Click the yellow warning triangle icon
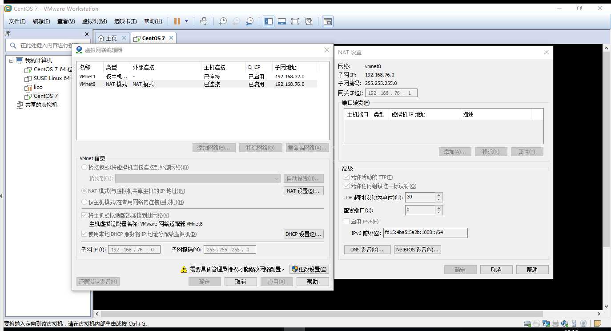Viewport: 611px width, 331px height. click(184, 269)
